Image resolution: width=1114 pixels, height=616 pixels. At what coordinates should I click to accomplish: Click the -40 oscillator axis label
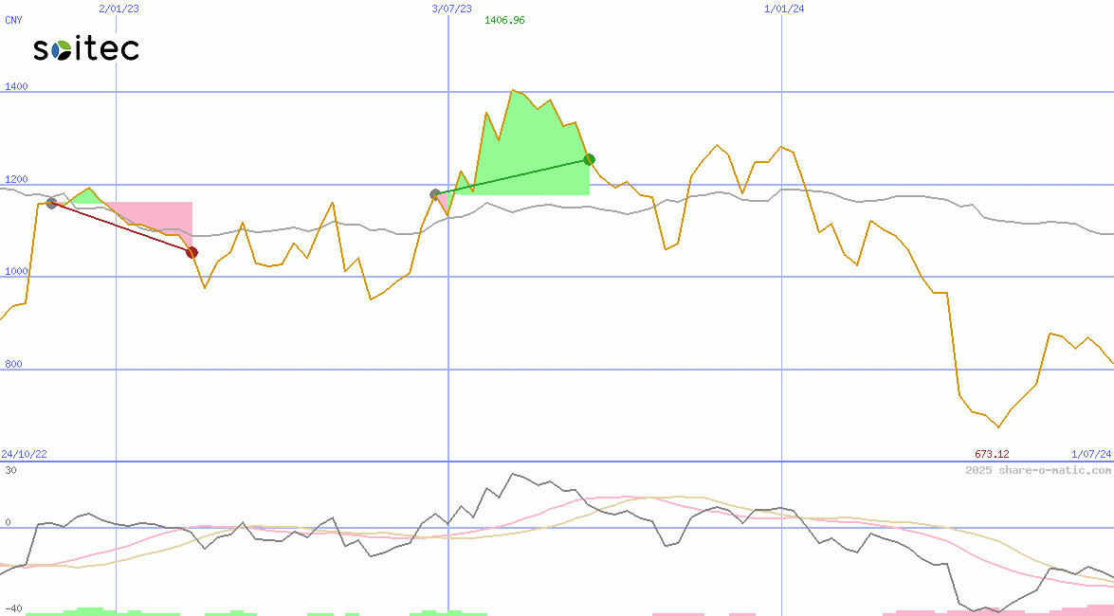pos(13,607)
